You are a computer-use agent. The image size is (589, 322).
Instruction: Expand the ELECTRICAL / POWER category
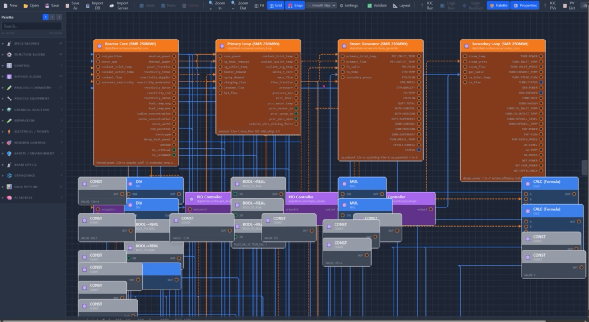[x=32, y=132]
